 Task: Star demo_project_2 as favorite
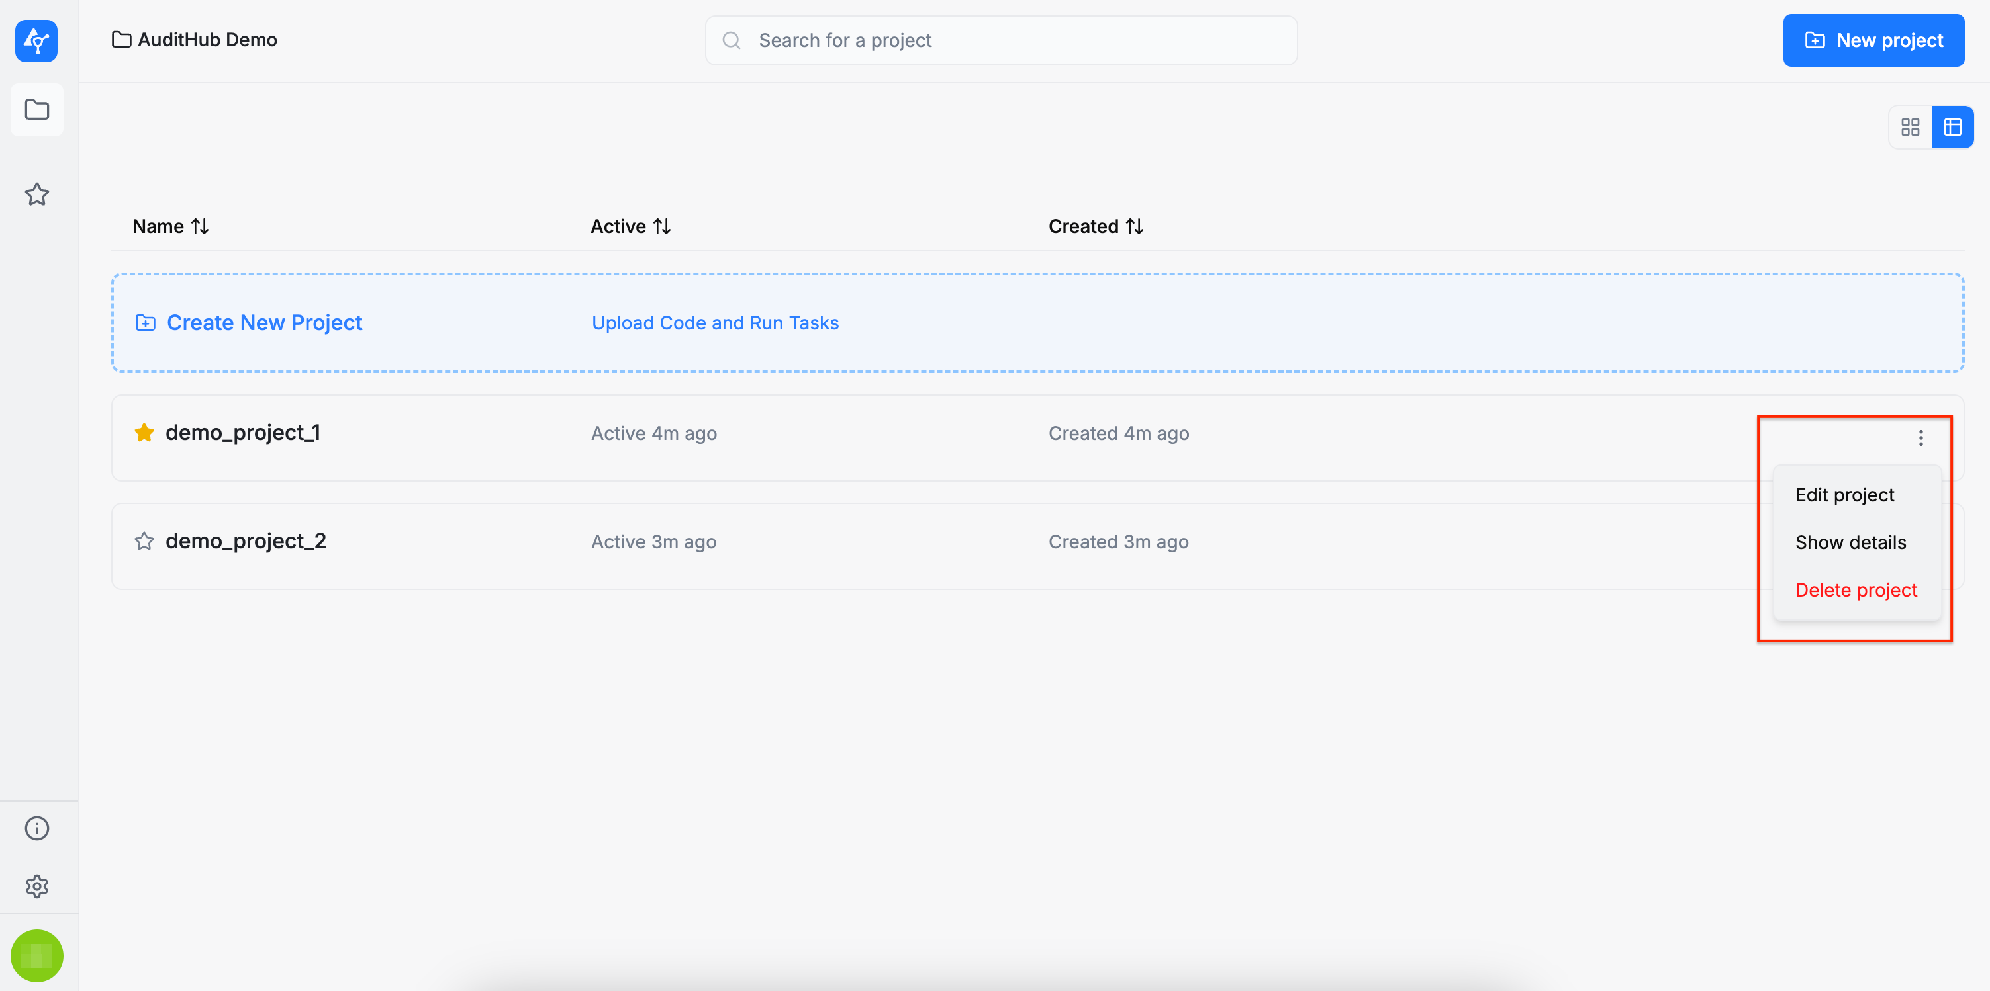point(144,541)
